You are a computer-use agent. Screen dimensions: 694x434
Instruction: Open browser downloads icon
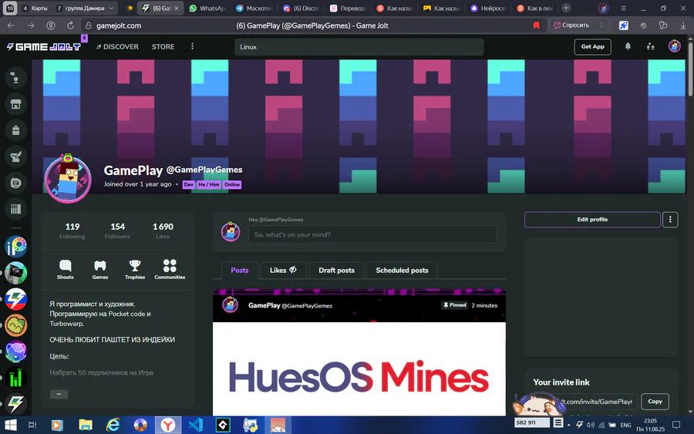click(x=683, y=25)
